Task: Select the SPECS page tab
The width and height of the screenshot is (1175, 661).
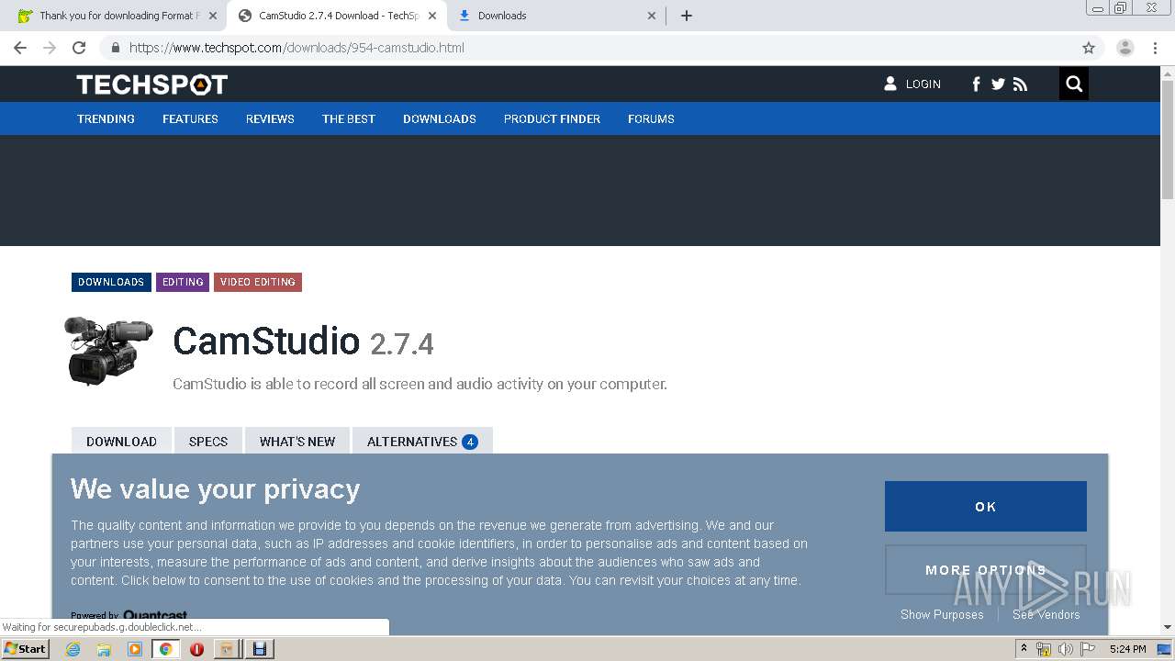Action: pos(208,441)
